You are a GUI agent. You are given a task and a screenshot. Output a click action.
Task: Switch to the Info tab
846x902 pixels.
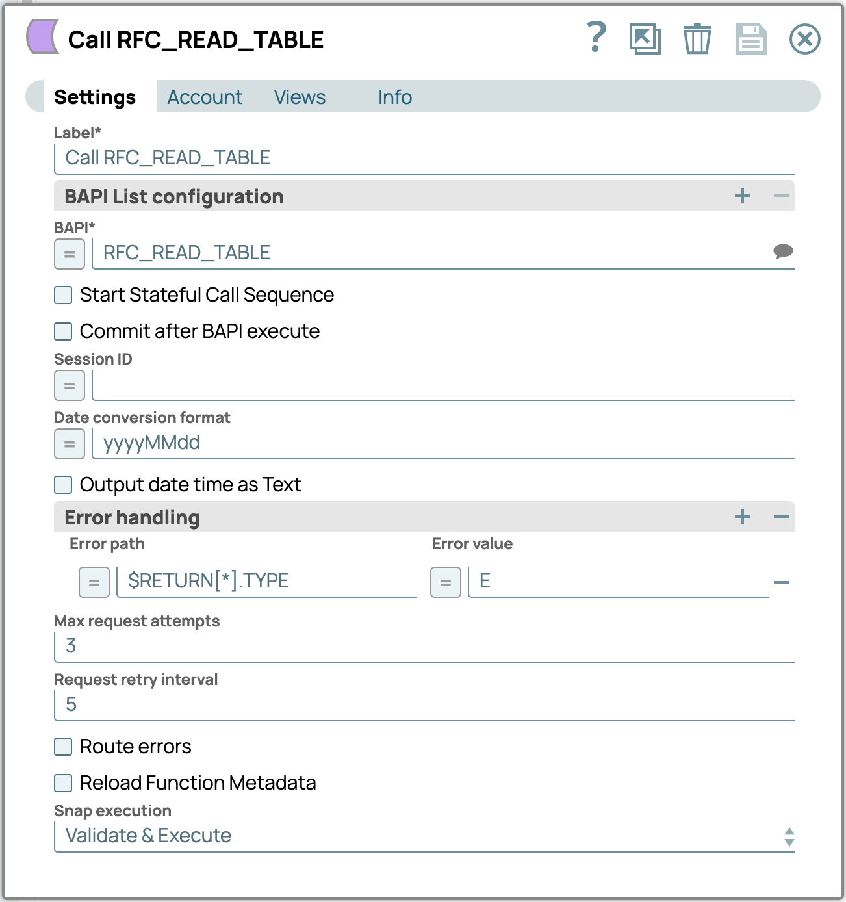(x=394, y=97)
